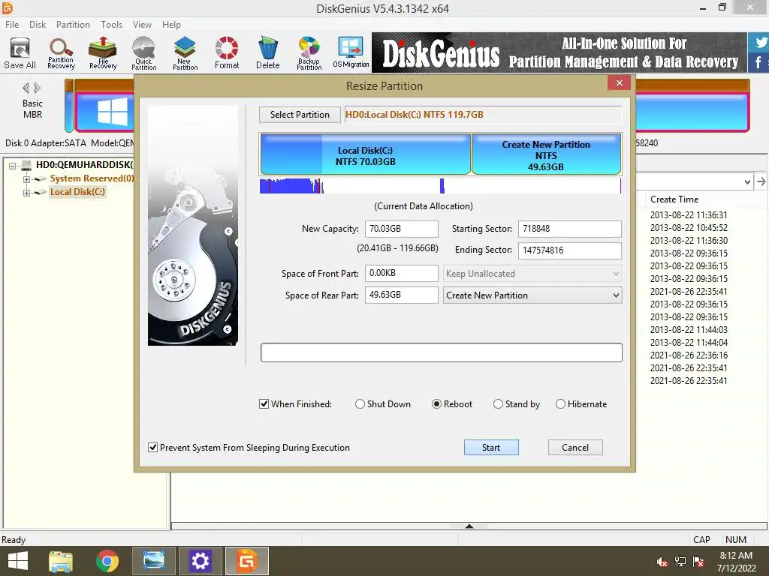Select System Reserved(0) in the tree
Viewport: 769px width, 576px height.
[x=92, y=178]
